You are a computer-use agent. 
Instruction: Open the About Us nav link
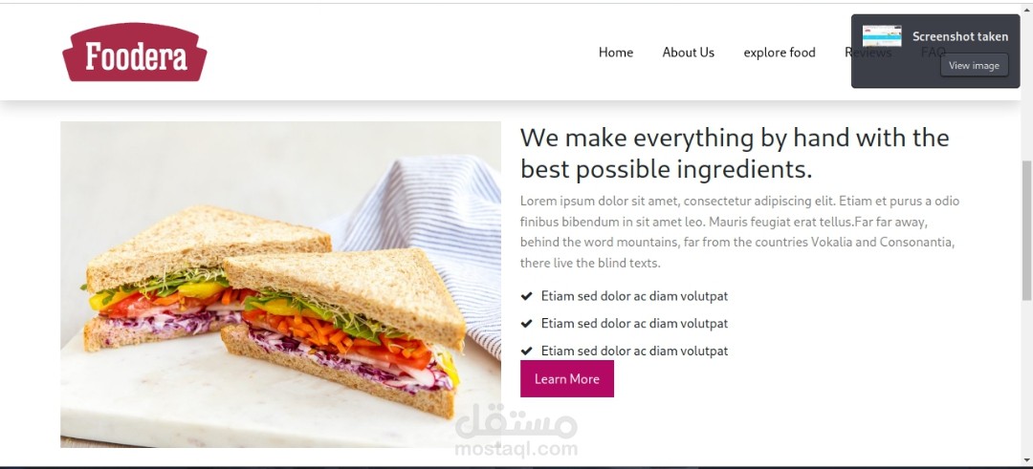click(689, 53)
